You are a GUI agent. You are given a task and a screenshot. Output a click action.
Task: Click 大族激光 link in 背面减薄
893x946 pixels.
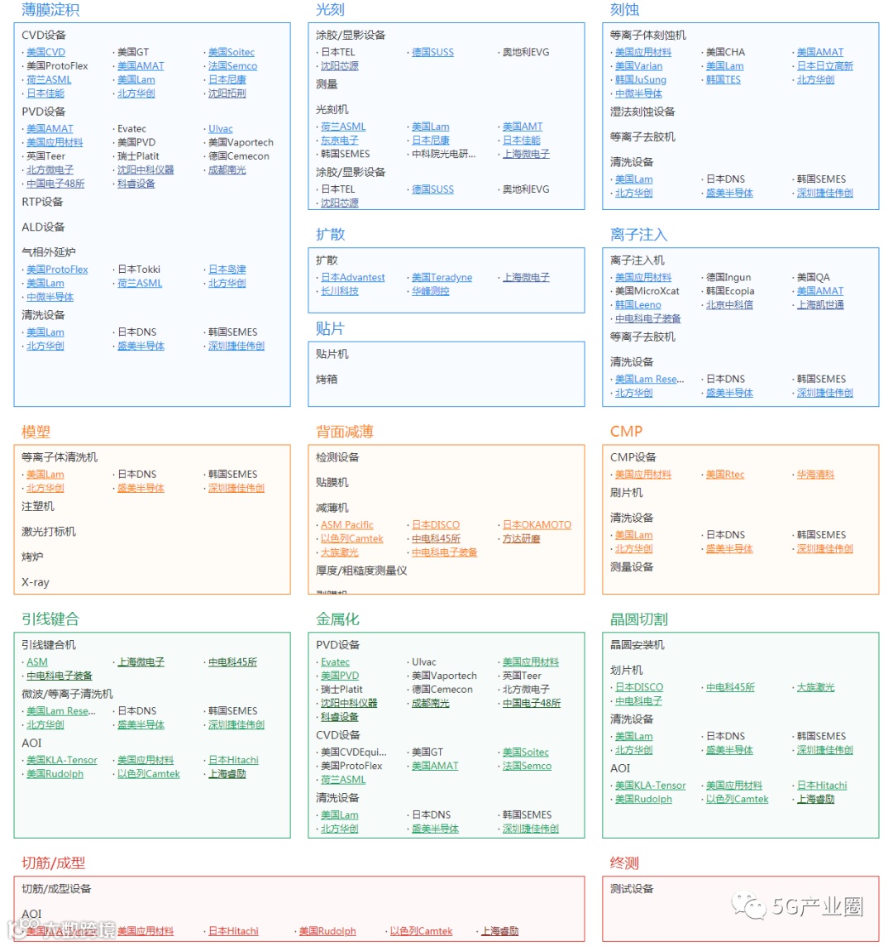pyautogui.click(x=339, y=553)
